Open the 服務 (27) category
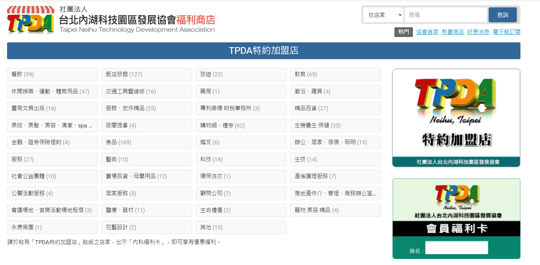The height and width of the screenshot is (265, 540). pos(52,159)
